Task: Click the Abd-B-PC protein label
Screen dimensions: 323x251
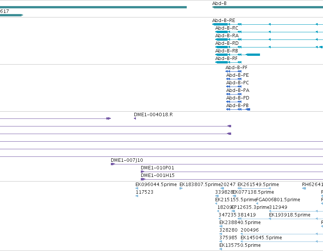Action: click(x=237, y=83)
